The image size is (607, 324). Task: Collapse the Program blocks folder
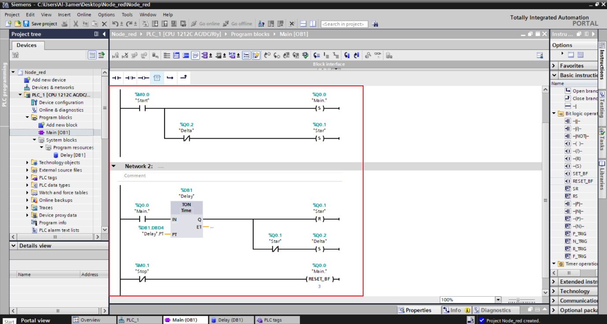[27, 117]
